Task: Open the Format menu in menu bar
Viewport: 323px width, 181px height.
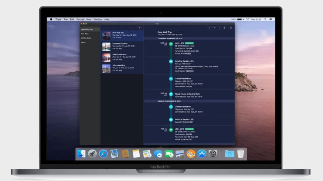Action: (x=80, y=20)
